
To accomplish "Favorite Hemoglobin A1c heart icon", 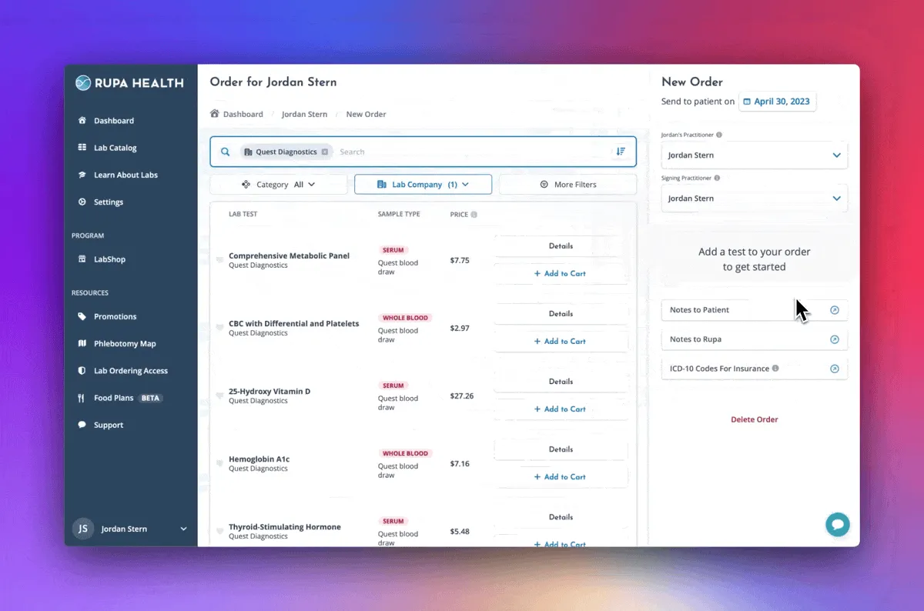I will pyautogui.click(x=219, y=463).
